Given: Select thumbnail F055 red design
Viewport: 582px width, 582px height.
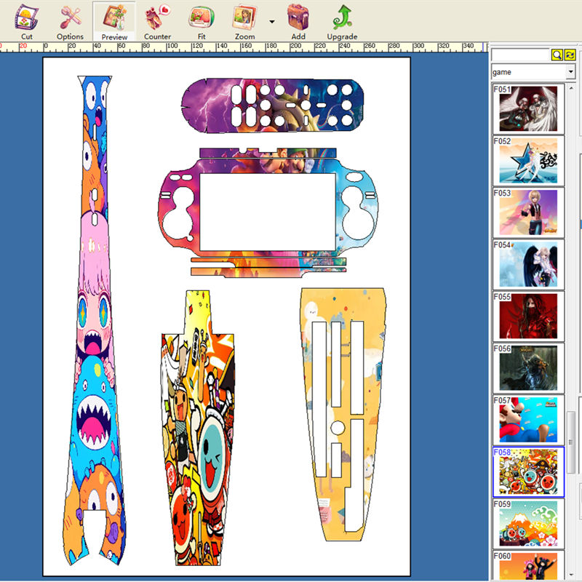Looking at the screenshot, I should coord(528,316).
